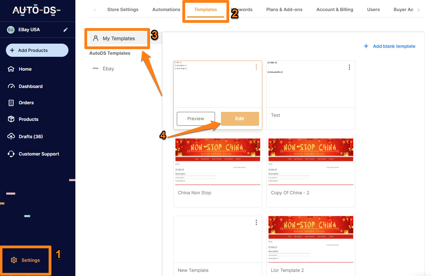Image resolution: width=438 pixels, height=276 pixels.
Task: Open Customer Support headset icon
Action: click(11, 154)
